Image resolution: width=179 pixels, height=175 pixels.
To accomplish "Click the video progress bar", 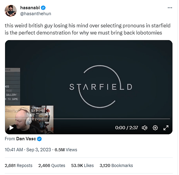I will point(89,119).
